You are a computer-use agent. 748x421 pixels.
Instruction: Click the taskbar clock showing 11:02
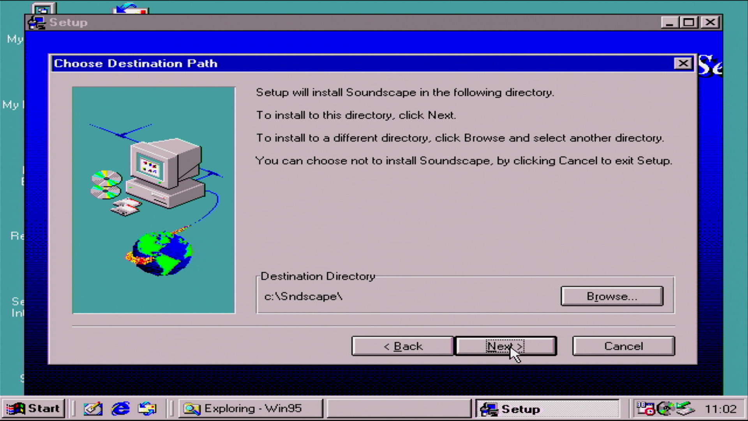click(721, 409)
